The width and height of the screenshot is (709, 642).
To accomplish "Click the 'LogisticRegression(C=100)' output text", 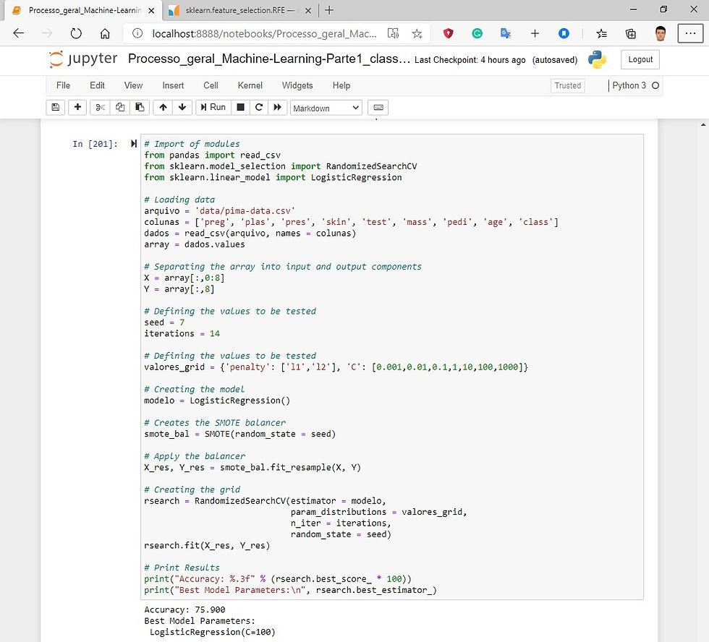I will tap(213, 632).
